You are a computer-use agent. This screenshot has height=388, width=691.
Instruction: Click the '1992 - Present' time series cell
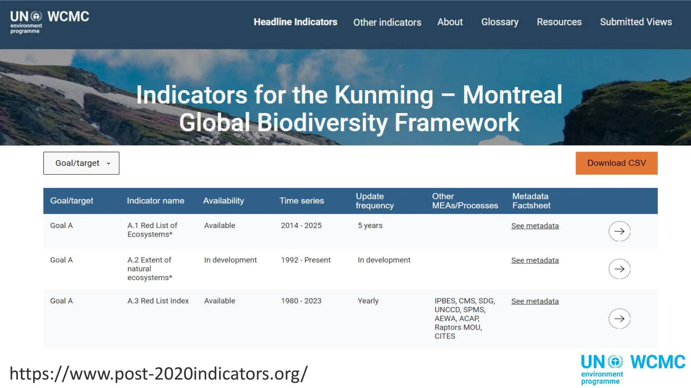tap(306, 260)
